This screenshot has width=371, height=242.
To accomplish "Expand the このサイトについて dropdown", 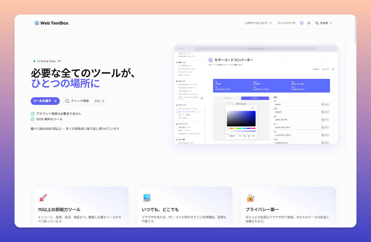I will [x=258, y=23].
